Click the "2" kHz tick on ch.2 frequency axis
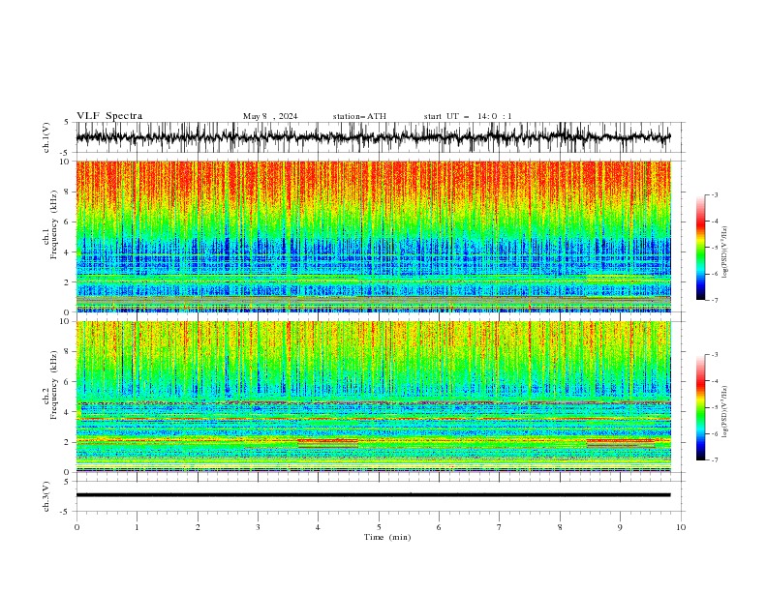This screenshot has height=592, width=767. point(69,442)
